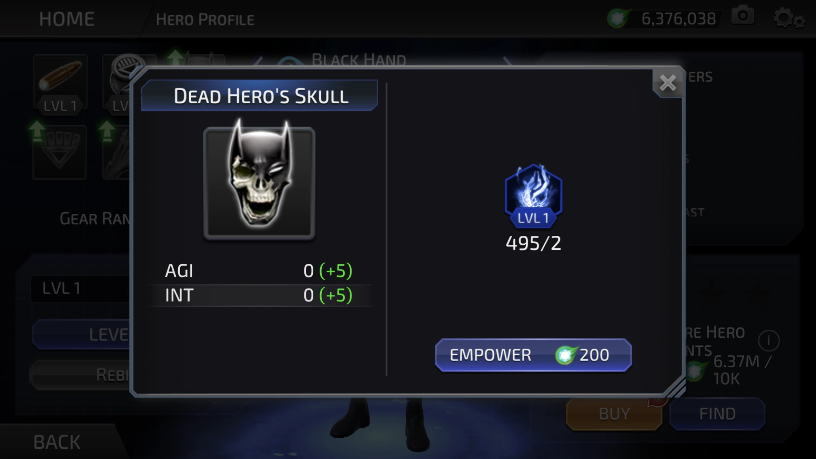Go back using the Back button
The width and height of the screenshot is (816, 459).
(x=57, y=442)
